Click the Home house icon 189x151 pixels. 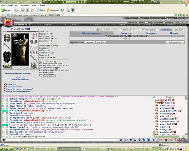point(32,10)
